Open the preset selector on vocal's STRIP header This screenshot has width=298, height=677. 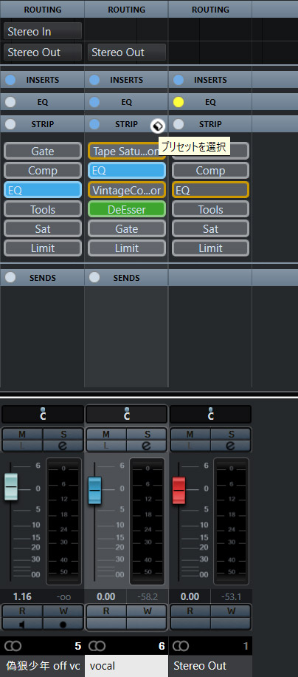[158, 126]
